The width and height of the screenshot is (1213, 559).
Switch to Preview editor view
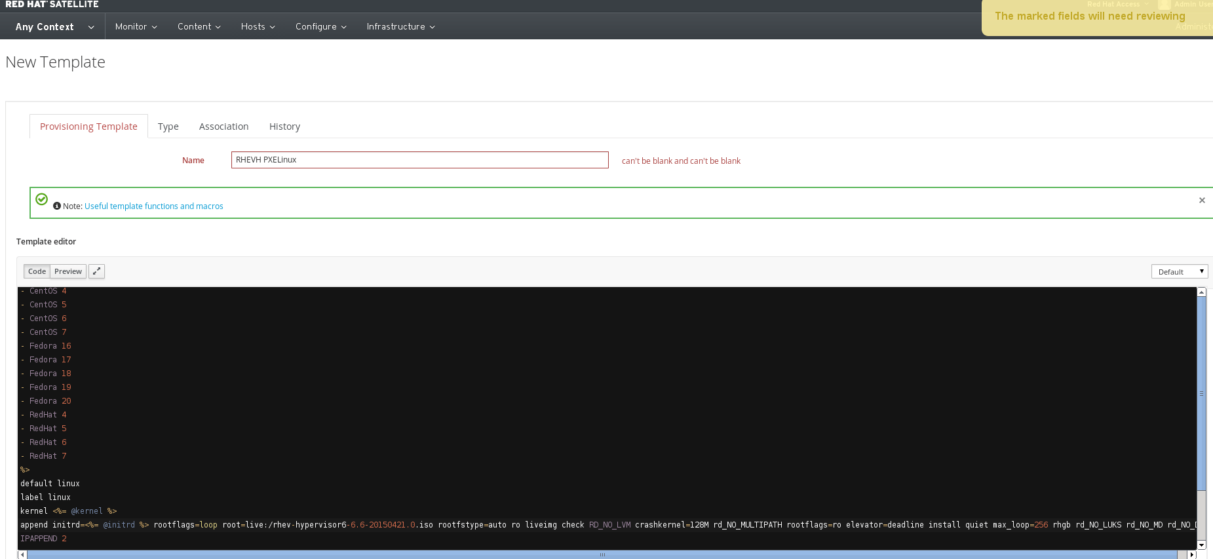pyautogui.click(x=68, y=271)
